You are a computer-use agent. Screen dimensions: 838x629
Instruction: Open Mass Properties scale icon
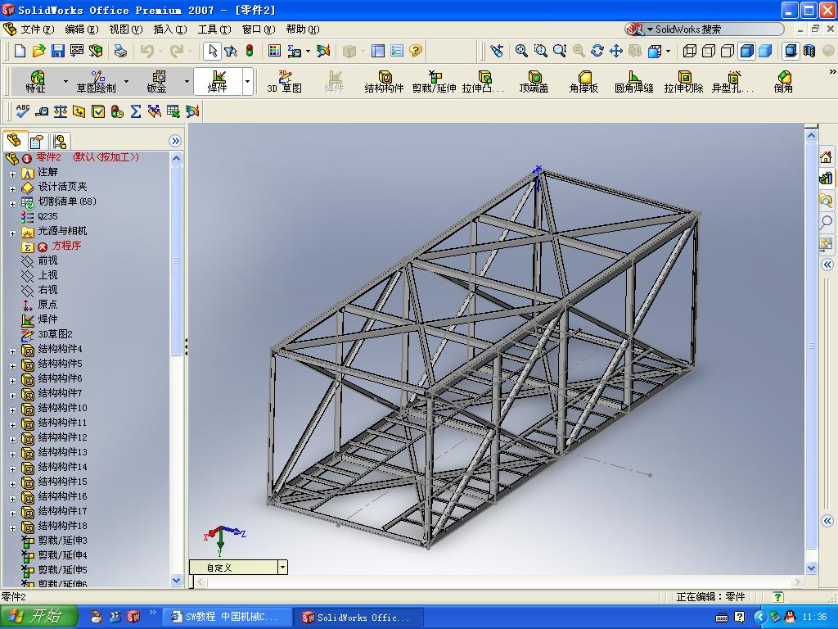point(61,111)
